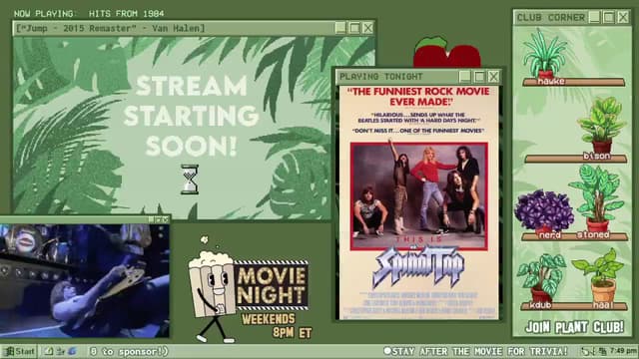Image resolution: width=639 pixels, height=359 pixels.
Task: Click the bison name label on shelf
Action: (597, 156)
